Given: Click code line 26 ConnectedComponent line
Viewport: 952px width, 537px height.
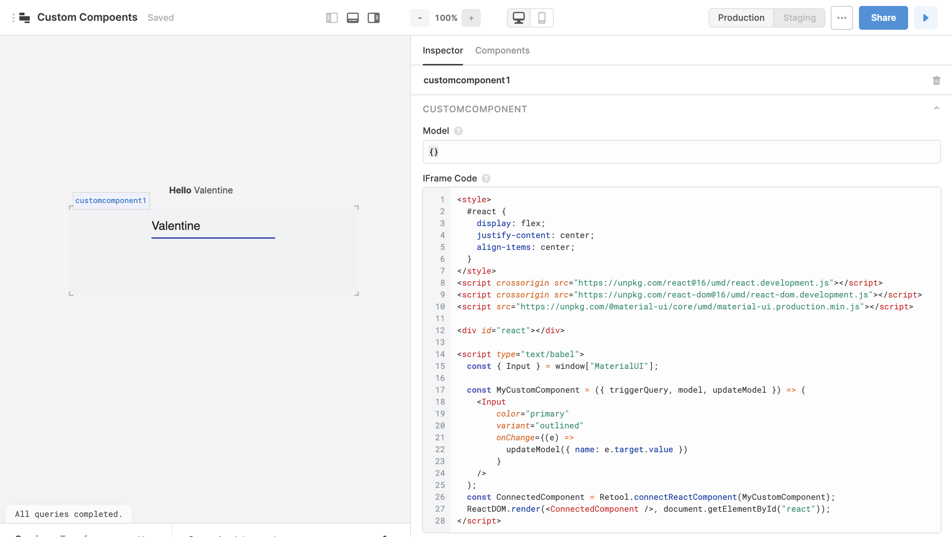Looking at the screenshot, I should pyautogui.click(x=651, y=497).
